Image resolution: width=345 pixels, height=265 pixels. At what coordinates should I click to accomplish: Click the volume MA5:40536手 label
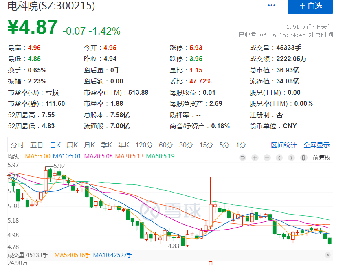pos(73,255)
